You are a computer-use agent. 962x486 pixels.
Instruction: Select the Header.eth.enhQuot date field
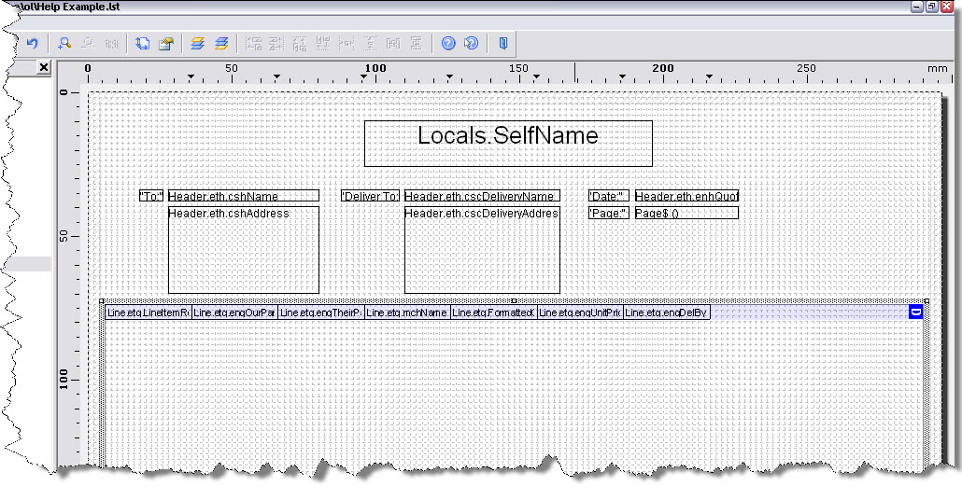tap(686, 196)
